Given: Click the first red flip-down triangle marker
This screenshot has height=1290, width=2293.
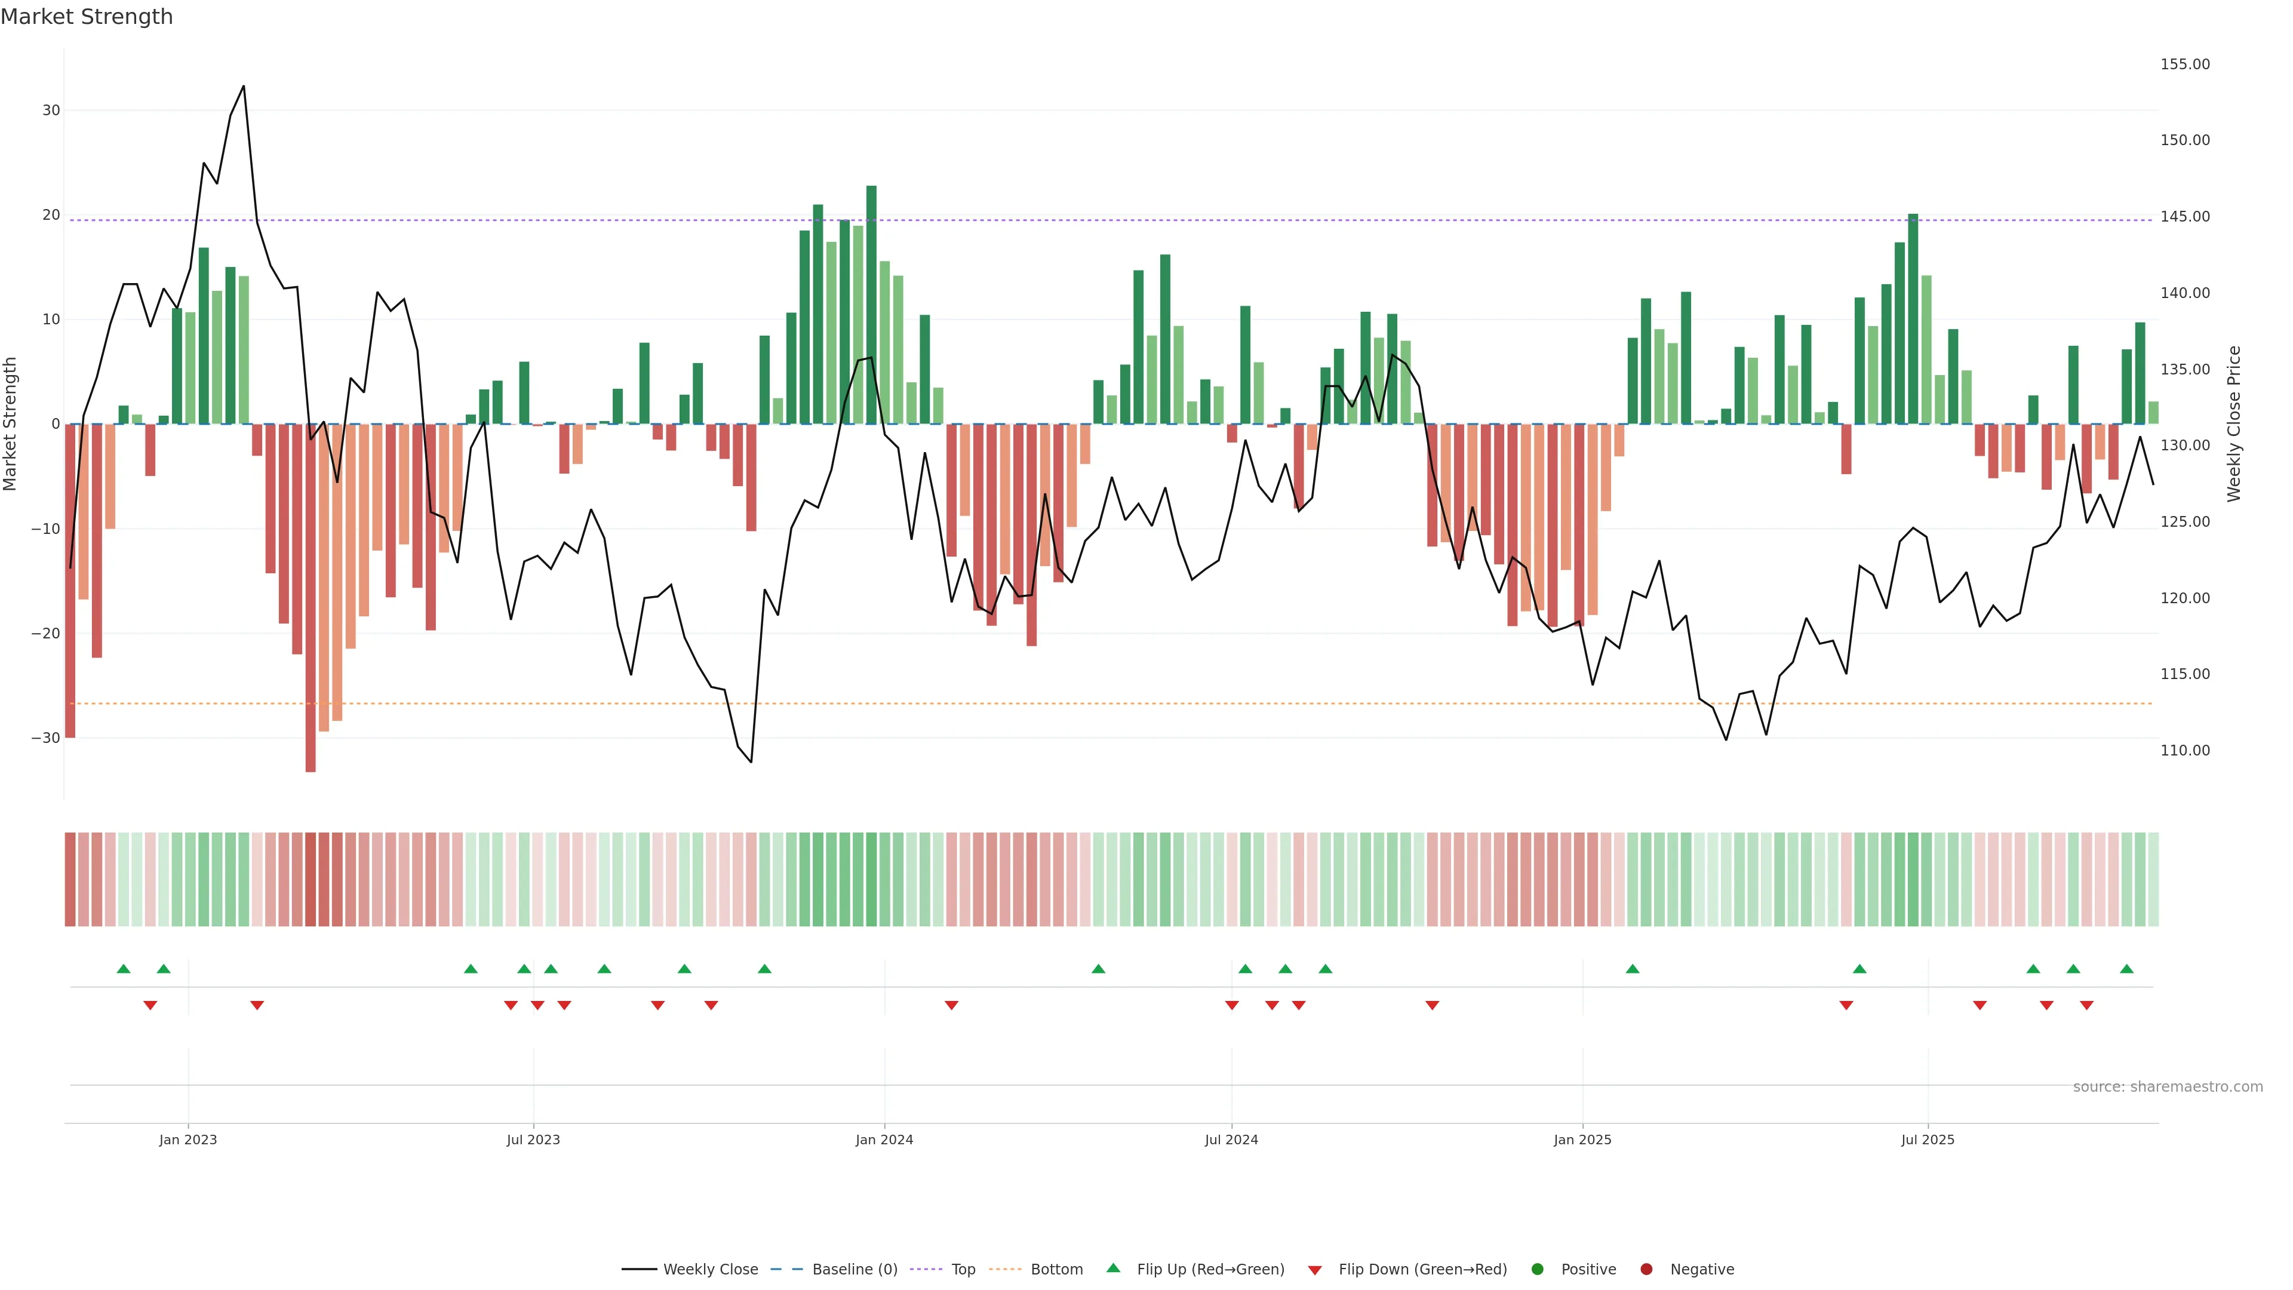Looking at the screenshot, I should pyautogui.click(x=150, y=1005).
